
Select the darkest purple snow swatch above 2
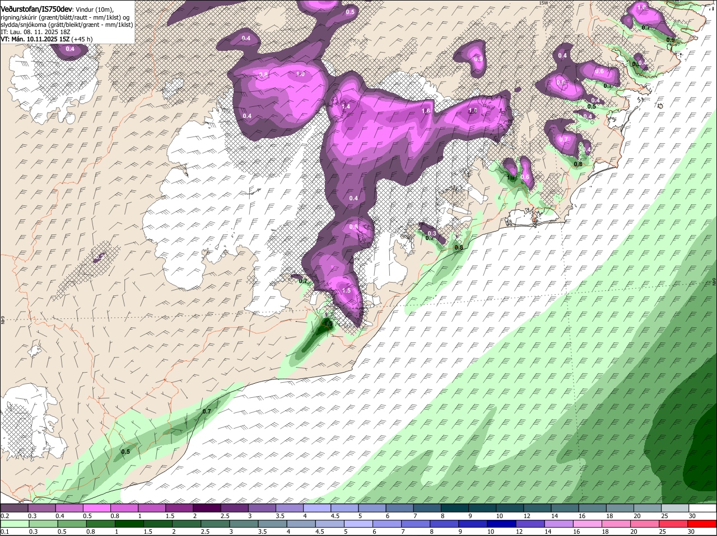[x=207, y=508]
